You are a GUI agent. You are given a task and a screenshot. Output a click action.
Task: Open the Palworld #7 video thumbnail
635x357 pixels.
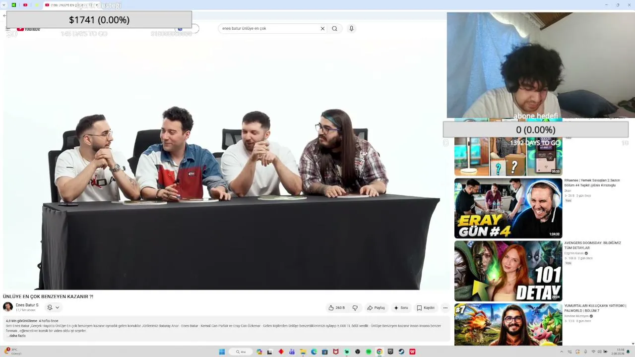(x=508, y=325)
